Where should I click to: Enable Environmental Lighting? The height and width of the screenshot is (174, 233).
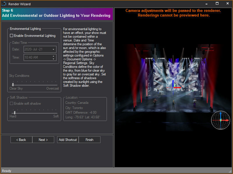click(11, 35)
